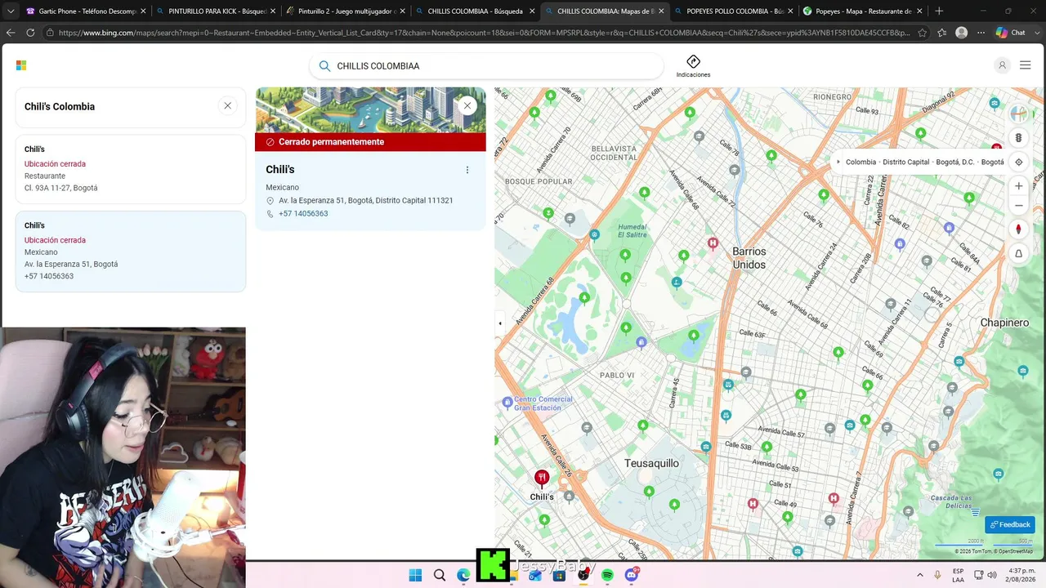1046x588 pixels.
Task: Open the hamburger settings menu
Action: (x=1025, y=65)
